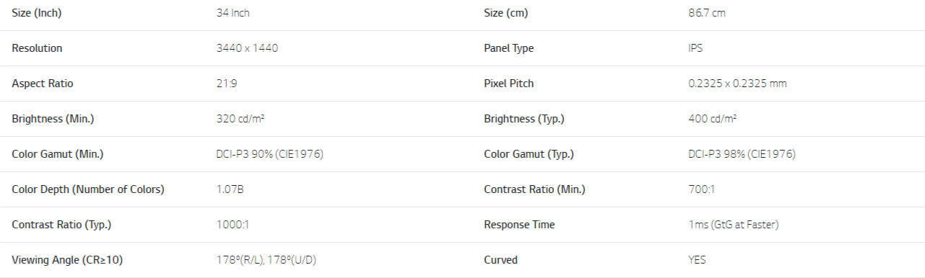Viewport: 925px width, 278px height.
Task: Select the 1ms (GtG at Faster) value
Action: (733, 225)
